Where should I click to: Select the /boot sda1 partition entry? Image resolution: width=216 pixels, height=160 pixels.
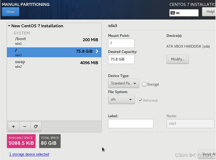(x=54, y=41)
